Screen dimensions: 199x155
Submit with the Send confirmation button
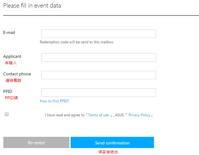(x=112, y=143)
